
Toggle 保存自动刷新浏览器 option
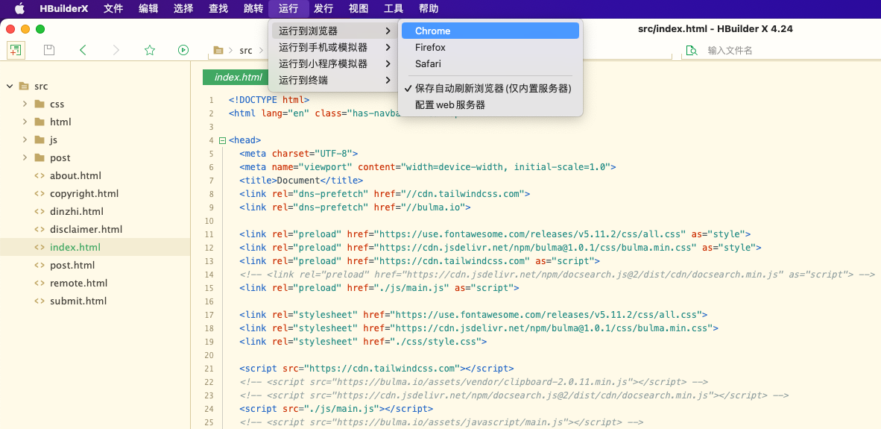tap(492, 88)
